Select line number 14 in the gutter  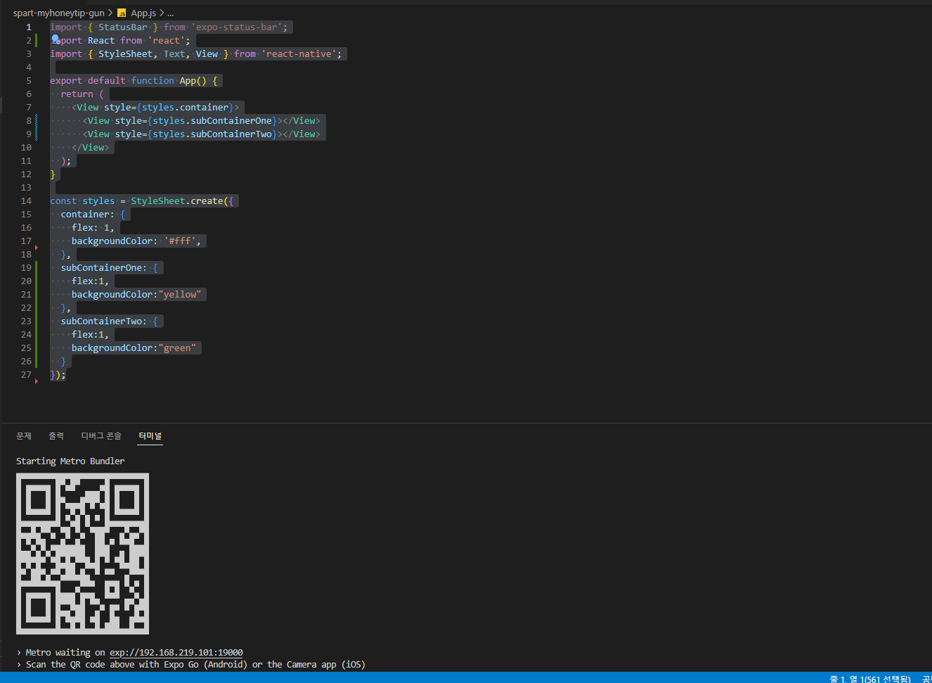(26, 200)
